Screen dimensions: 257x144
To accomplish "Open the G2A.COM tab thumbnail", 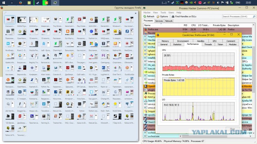I will (94, 20).
